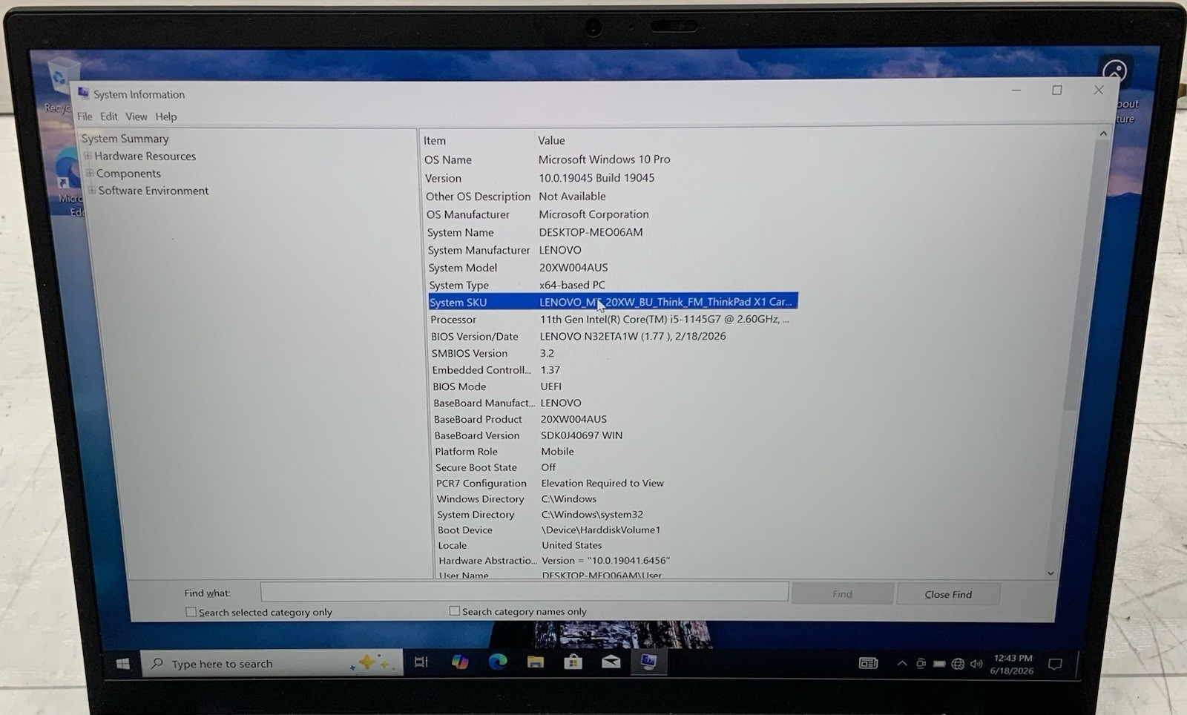Select the Processor row
Screen dimensions: 1187x715
610,320
